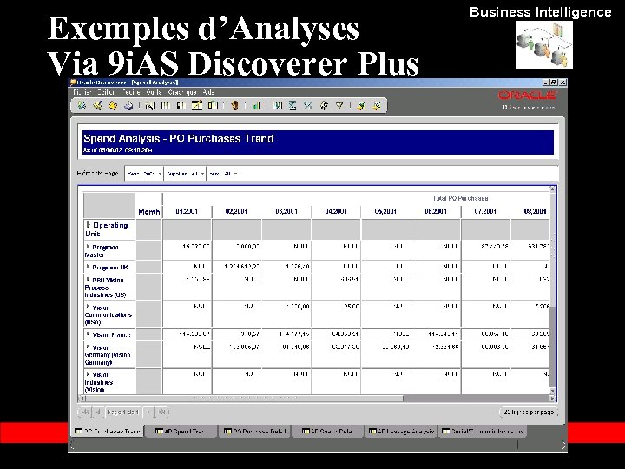625x469 pixels.
Task: Click the green-and-yellow arrow export toolbar icon
Action: point(361,105)
